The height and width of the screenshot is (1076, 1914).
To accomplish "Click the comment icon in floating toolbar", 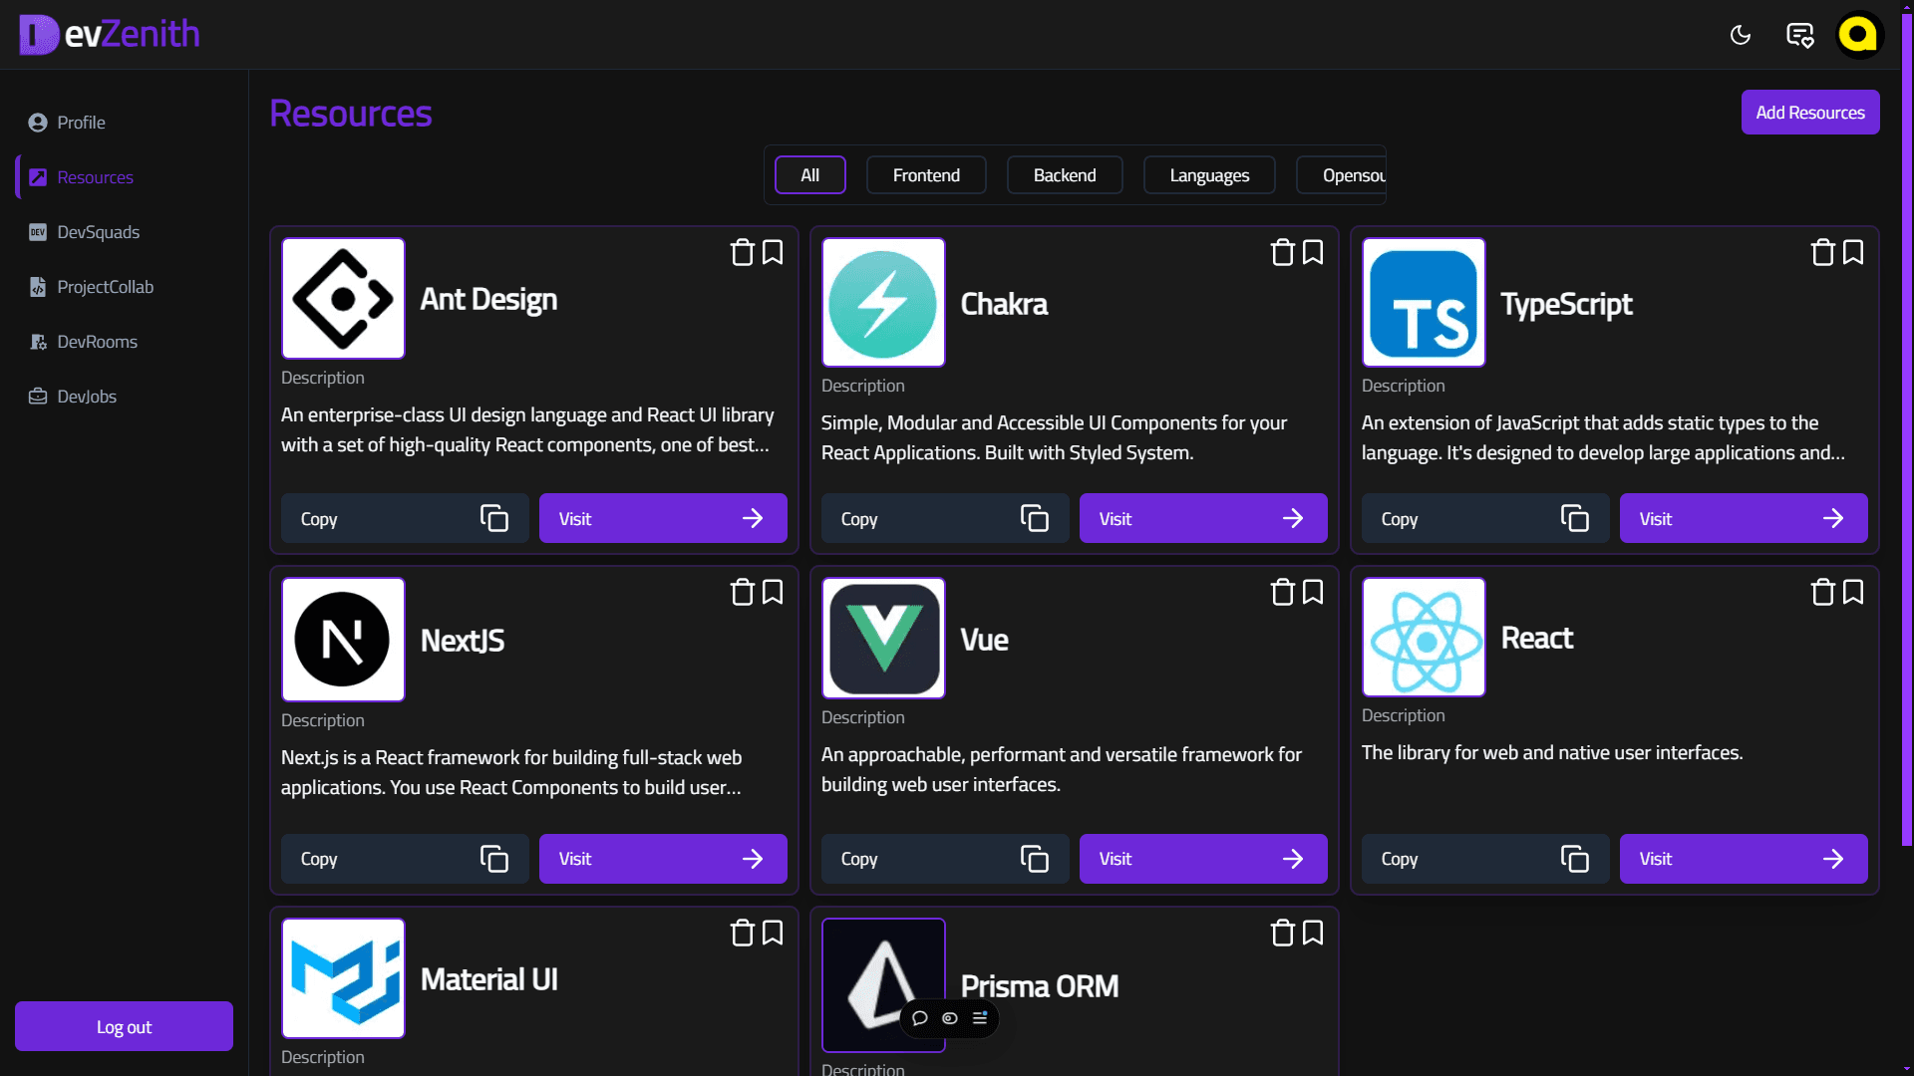I will 920,1018.
